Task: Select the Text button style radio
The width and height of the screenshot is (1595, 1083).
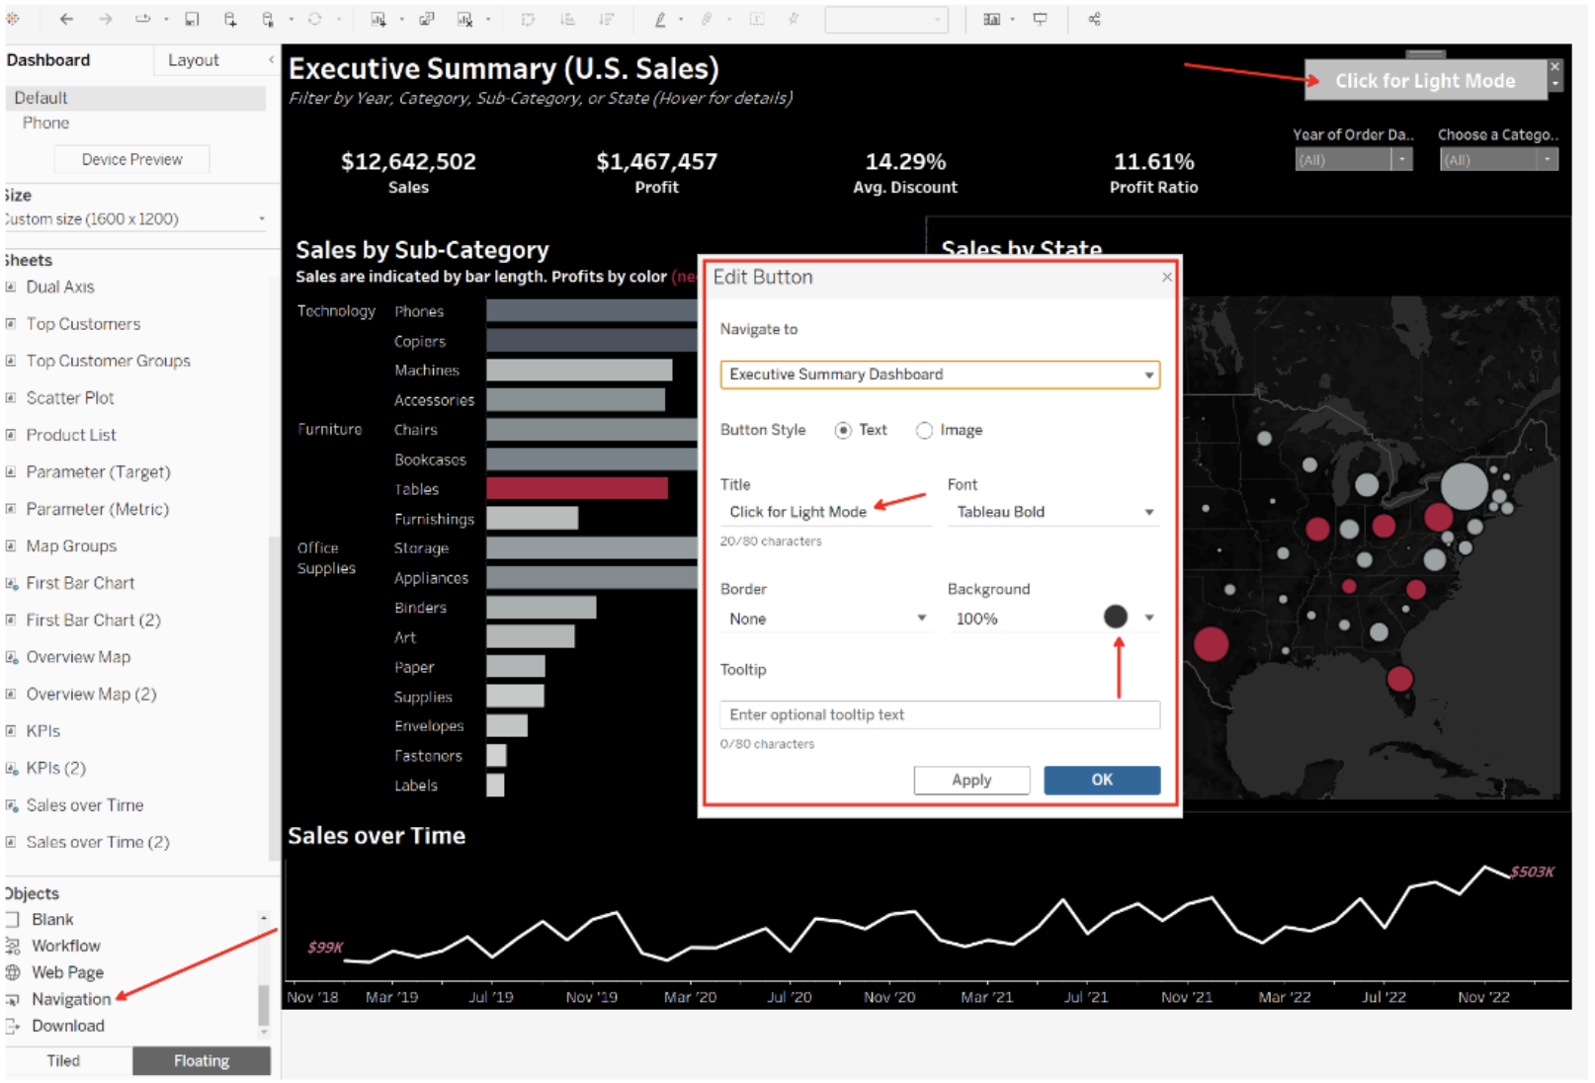Action: pyautogui.click(x=843, y=430)
